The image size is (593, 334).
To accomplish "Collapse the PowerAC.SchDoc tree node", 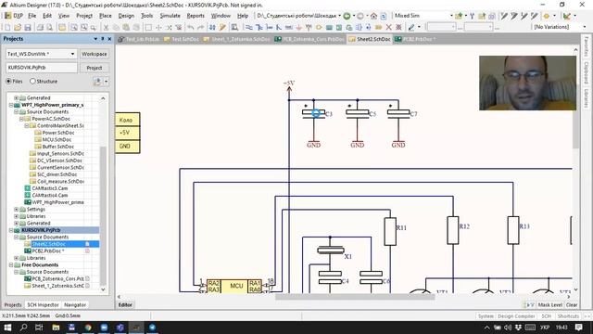I will click(x=21, y=119).
